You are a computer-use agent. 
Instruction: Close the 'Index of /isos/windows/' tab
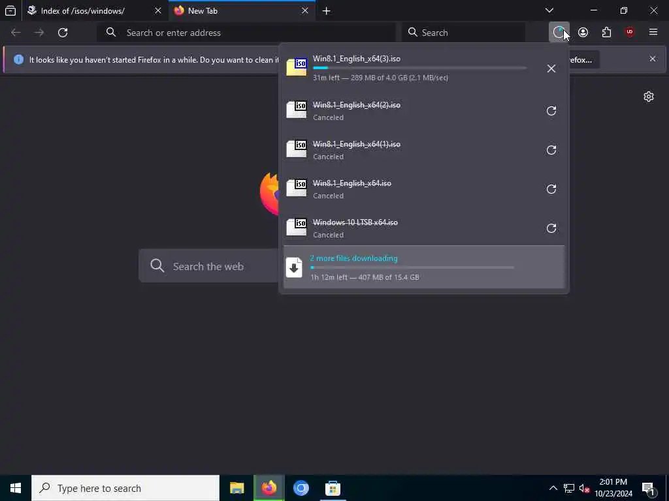(158, 11)
